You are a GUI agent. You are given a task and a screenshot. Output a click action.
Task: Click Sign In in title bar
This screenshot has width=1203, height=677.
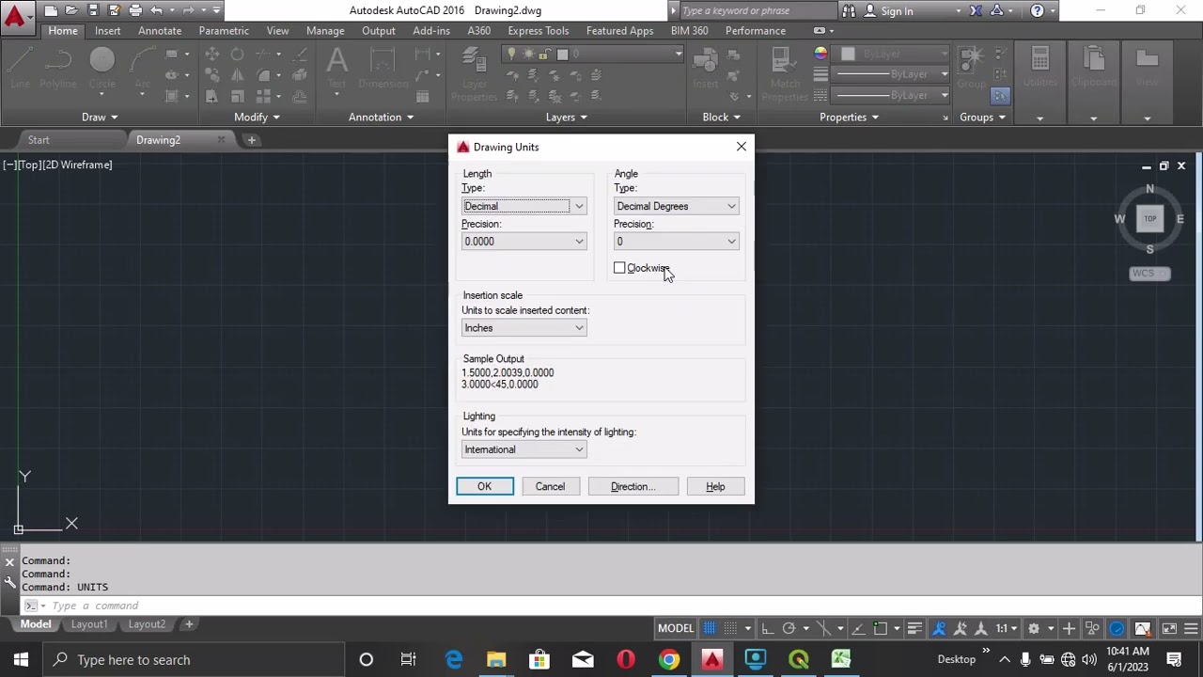coord(897,11)
